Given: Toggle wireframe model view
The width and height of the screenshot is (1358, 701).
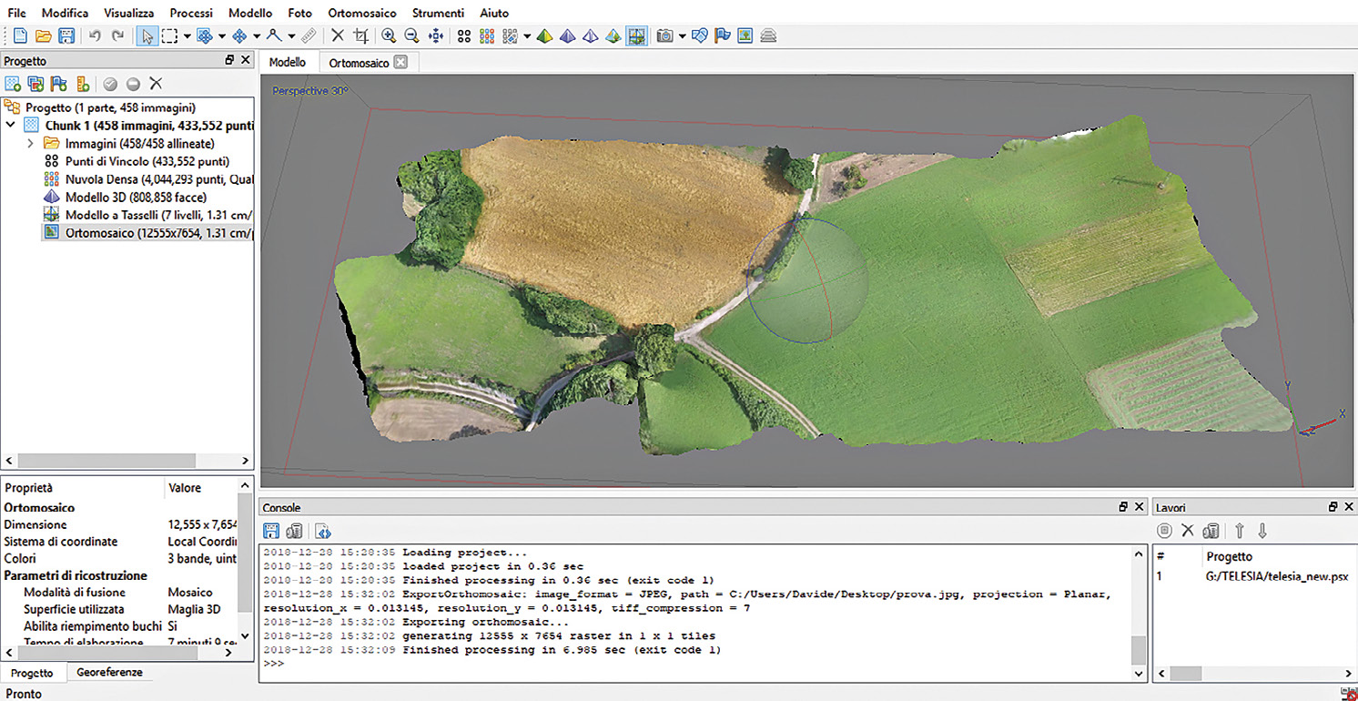Looking at the screenshot, I should (x=590, y=36).
